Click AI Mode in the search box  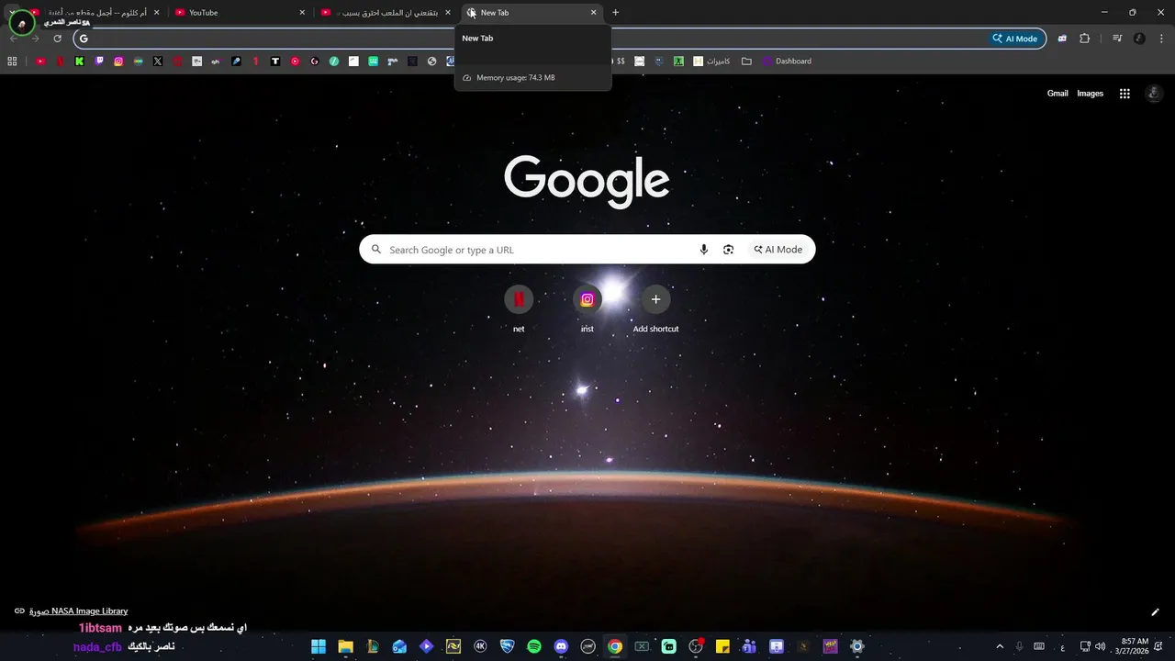pos(778,250)
